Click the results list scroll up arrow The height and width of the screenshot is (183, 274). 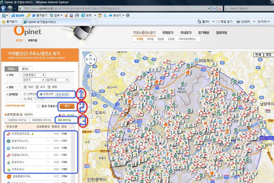pyautogui.click(x=73, y=125)
